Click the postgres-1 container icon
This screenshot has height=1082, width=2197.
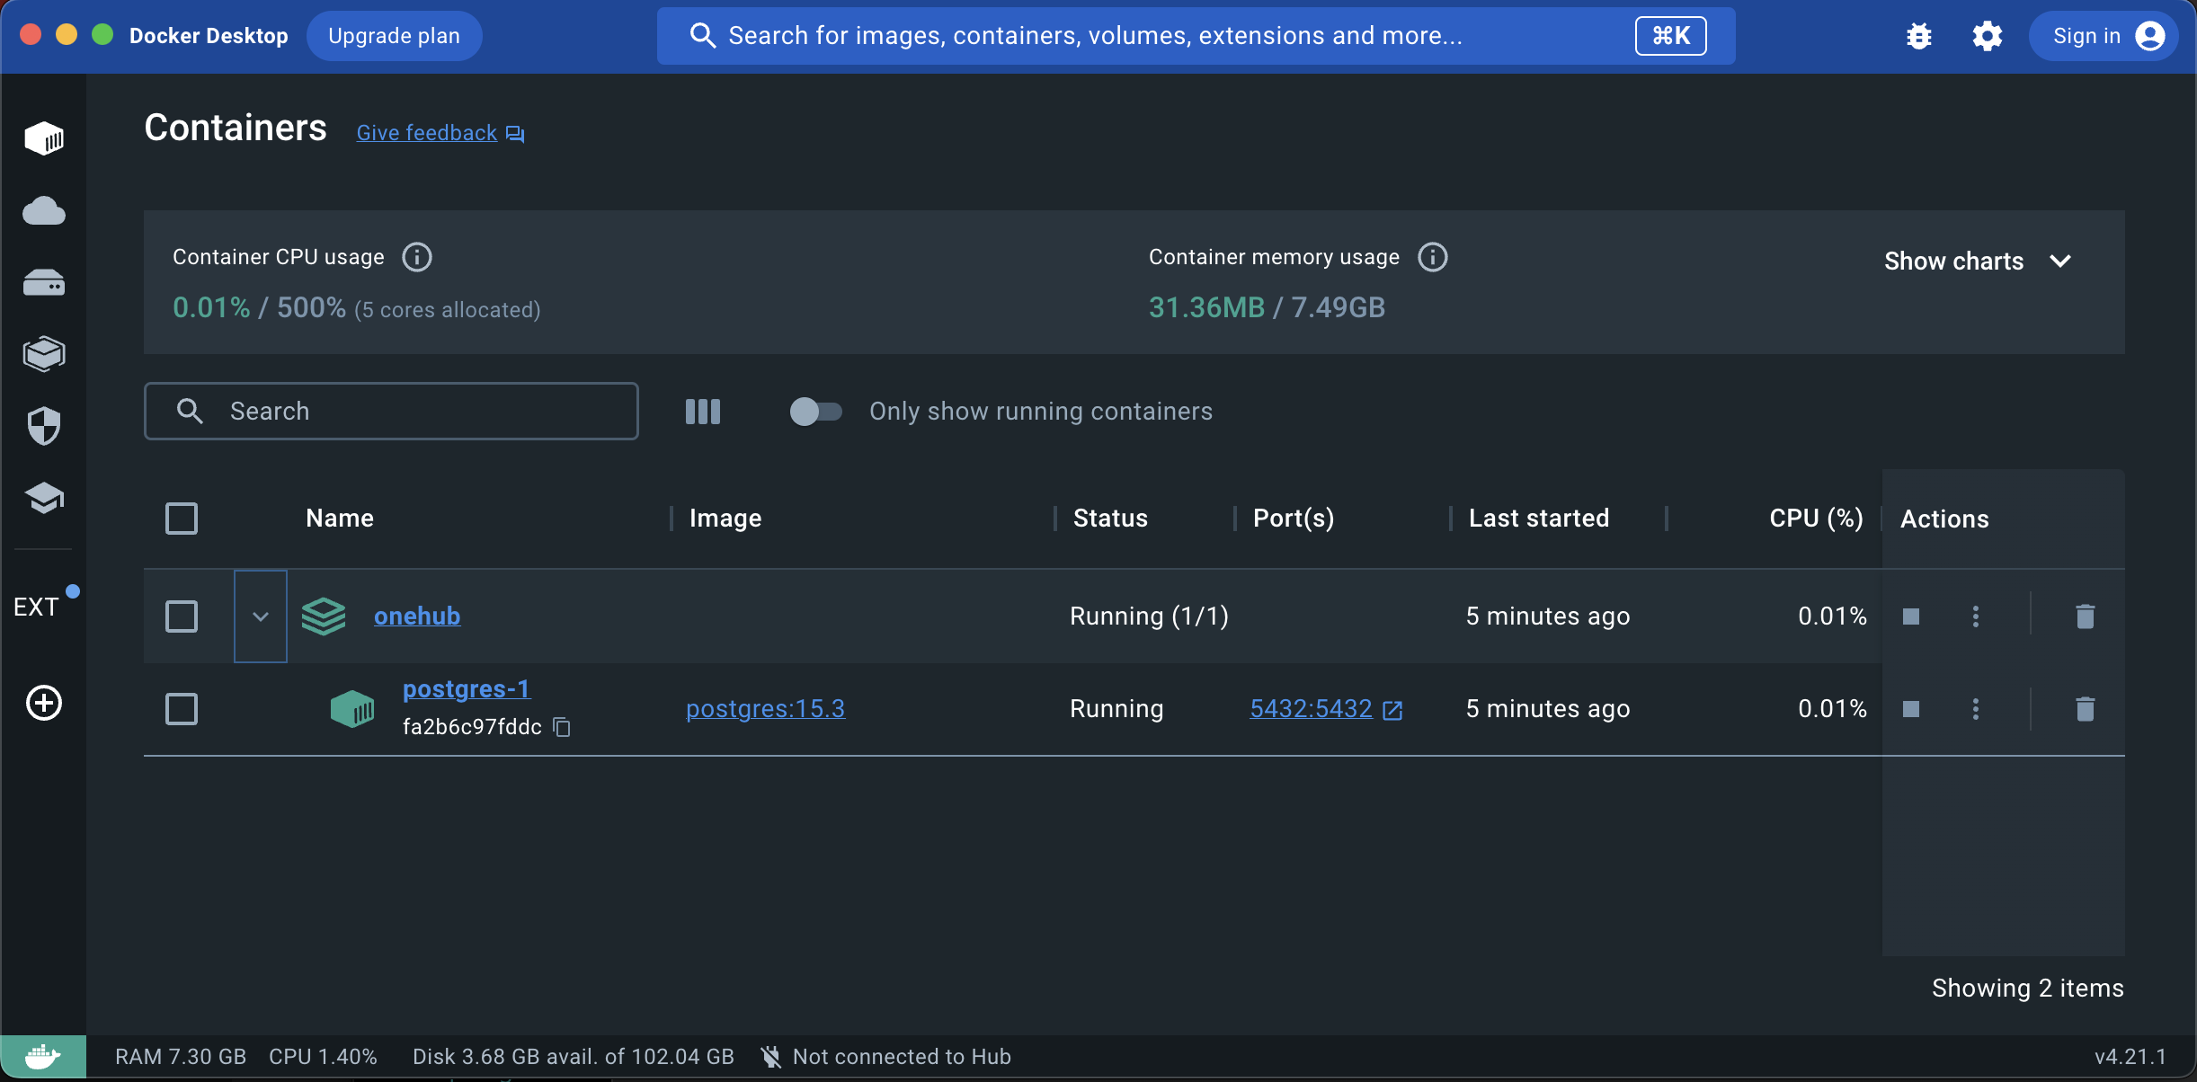click(x=352, y=709)
